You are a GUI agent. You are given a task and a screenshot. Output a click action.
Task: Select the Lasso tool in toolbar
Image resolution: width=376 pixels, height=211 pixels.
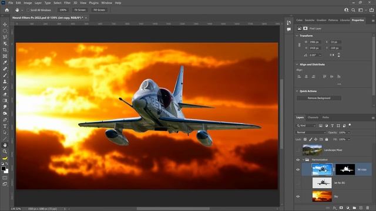coord(5,38)
